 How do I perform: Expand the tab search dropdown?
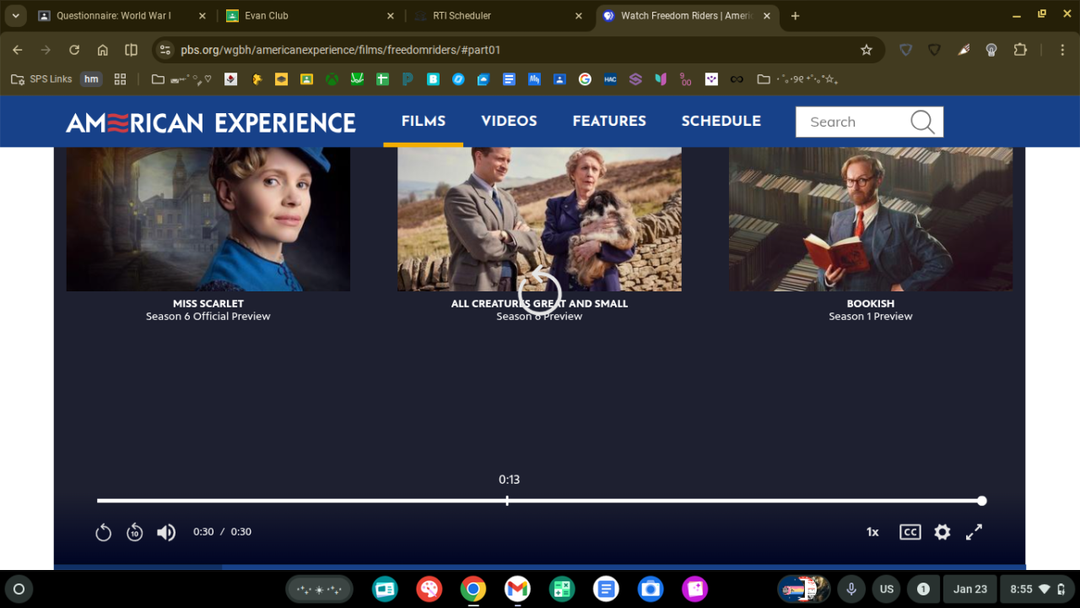pyautogui.click(x=15, y=16)
